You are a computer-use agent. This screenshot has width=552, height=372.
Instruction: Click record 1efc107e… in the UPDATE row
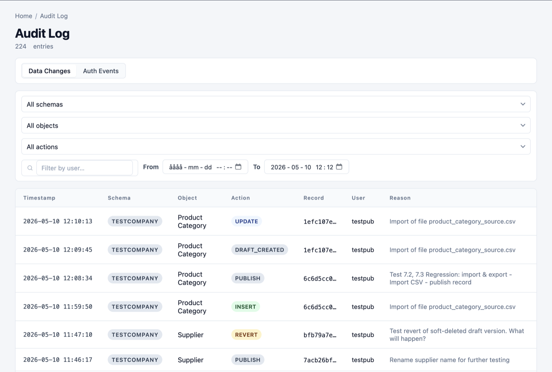(320, 222)
